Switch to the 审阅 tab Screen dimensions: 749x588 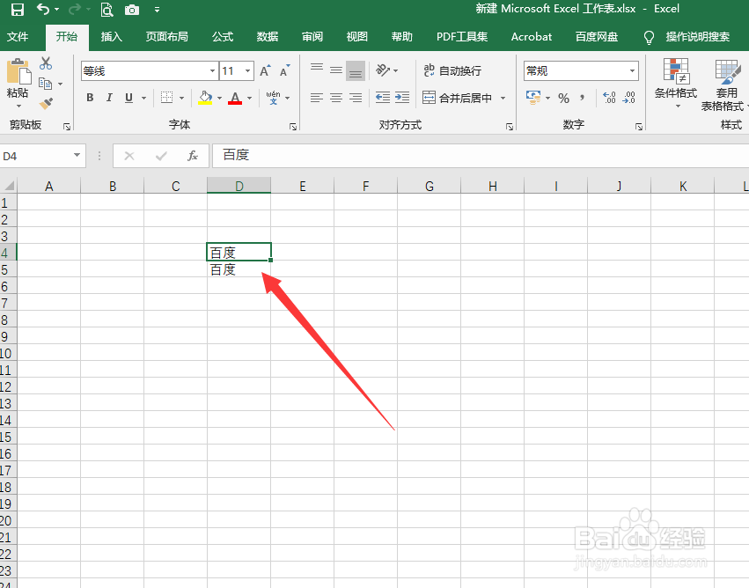pos(312,37)
